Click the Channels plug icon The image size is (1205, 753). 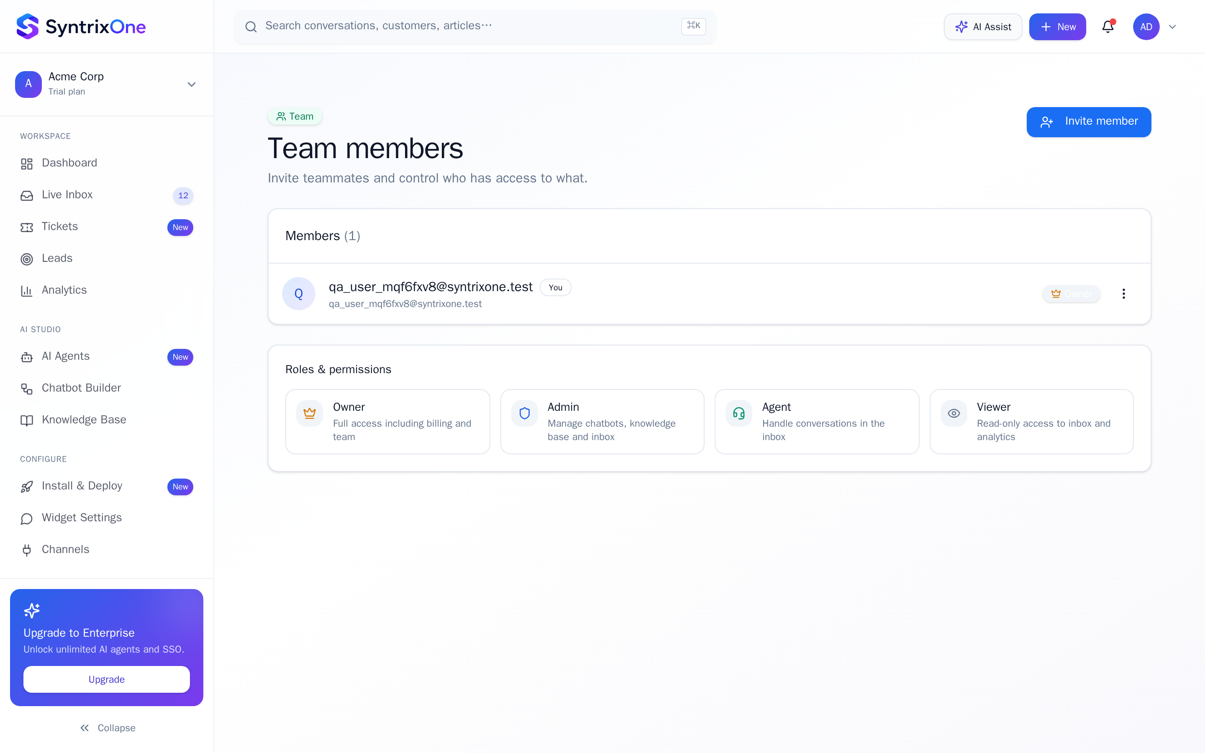(27, 550)
